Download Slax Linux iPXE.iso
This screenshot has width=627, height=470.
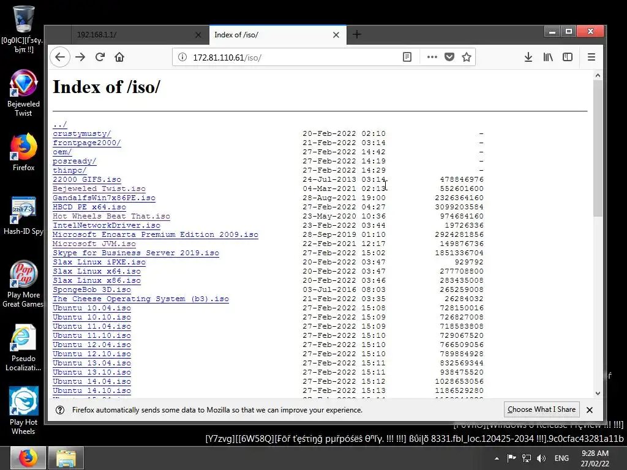[x=99, y=262]
